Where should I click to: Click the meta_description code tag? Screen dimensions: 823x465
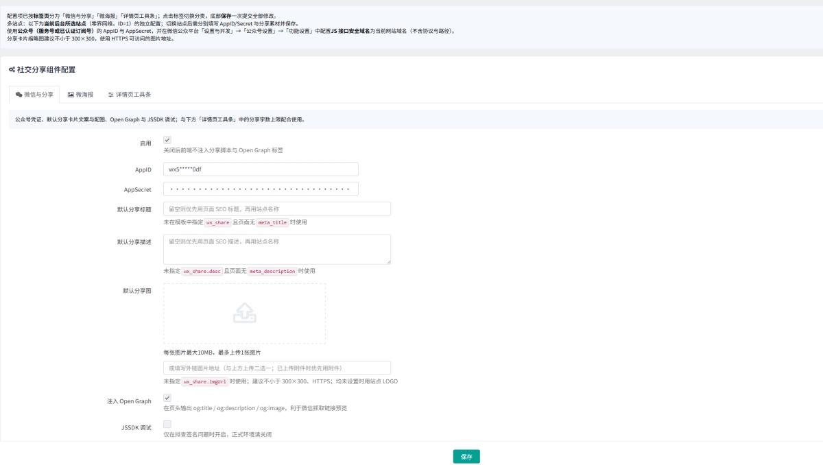[272, 271]
